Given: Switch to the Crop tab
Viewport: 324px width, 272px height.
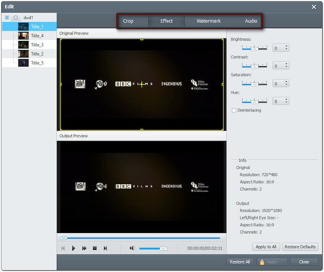Looking at the screenshot, I should 128,21.
